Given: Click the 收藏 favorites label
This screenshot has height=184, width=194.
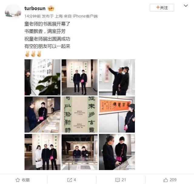Looking at the screenshot, I should (26, 180).
